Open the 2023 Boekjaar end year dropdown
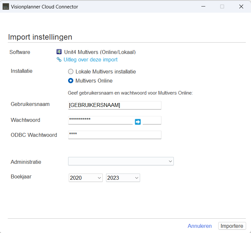 [x=123, y=178]
